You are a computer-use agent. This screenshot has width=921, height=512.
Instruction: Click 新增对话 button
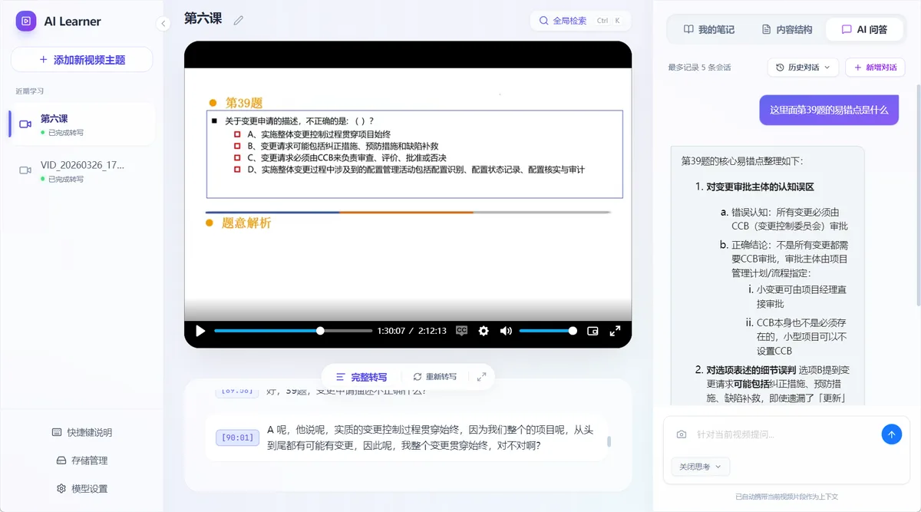(x=875, y=68)
